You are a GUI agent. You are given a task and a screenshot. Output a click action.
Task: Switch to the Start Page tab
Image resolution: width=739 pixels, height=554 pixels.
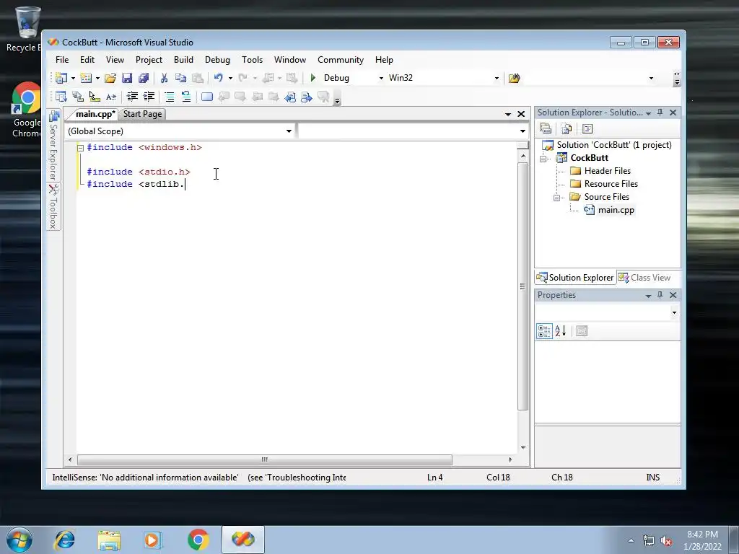pos(142,114)
